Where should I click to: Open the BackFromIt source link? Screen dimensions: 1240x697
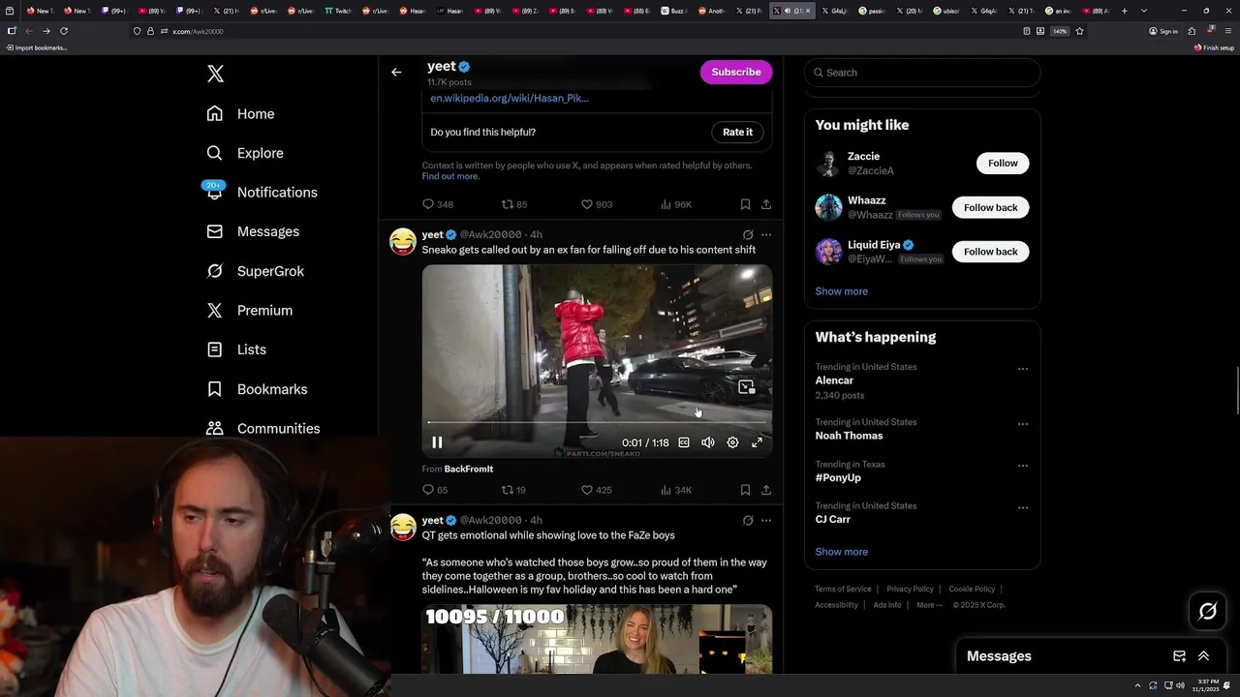pyautogui.click(x=469, y=469)
